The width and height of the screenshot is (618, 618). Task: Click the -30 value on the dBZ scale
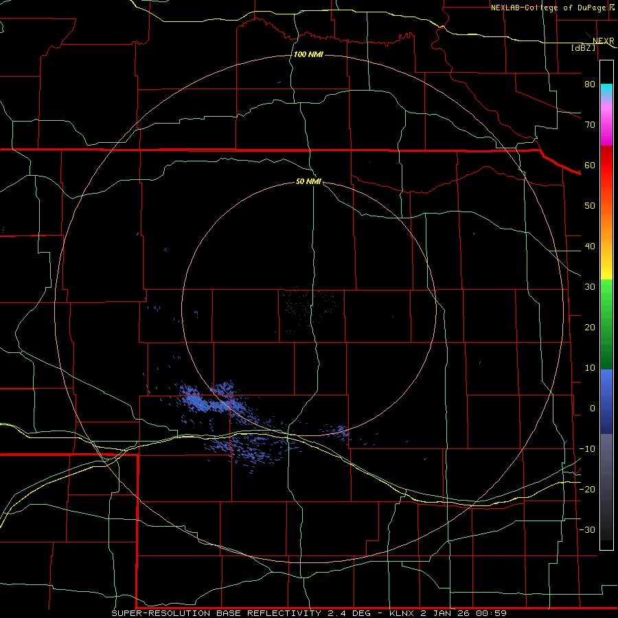click(587, 529)
